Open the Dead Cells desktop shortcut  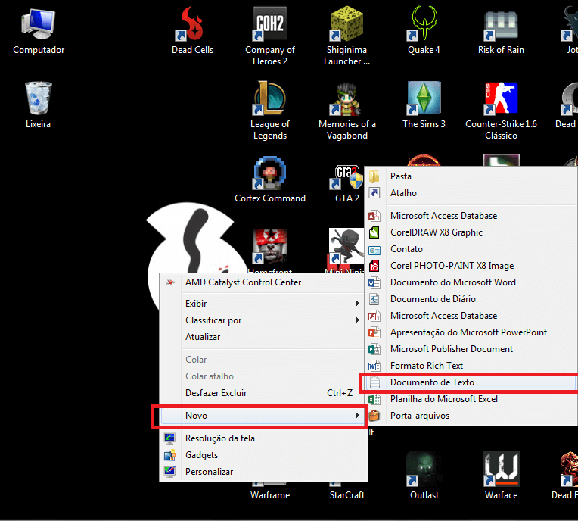click(192, 27)
